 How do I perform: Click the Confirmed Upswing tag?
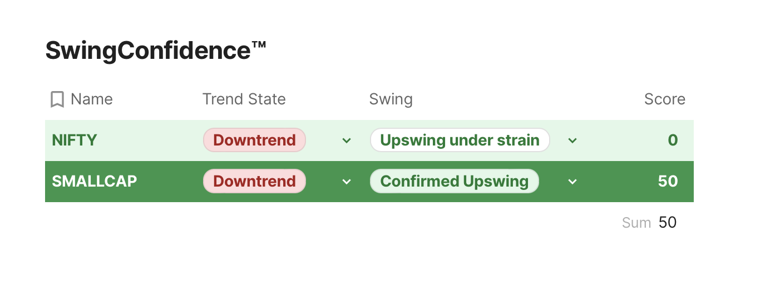[x=454, y=181]
